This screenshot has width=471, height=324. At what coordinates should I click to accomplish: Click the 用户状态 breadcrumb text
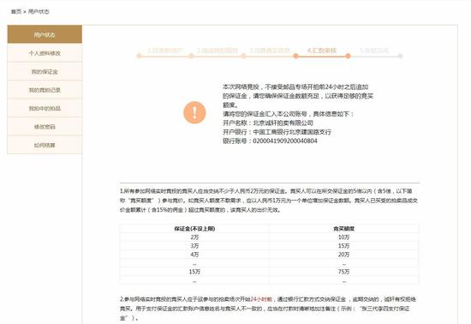tap(39, 12)
